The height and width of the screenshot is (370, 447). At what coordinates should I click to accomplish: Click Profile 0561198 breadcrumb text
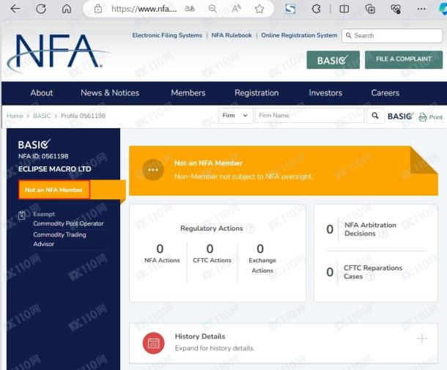(84, 116)
